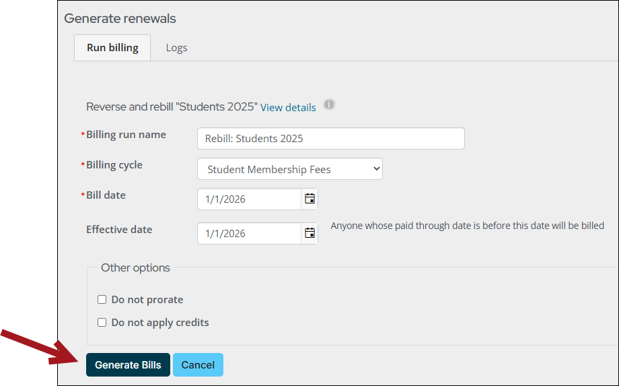Switch to the Run billing tab
619x386 pixels.
click(x=112, y=48)
